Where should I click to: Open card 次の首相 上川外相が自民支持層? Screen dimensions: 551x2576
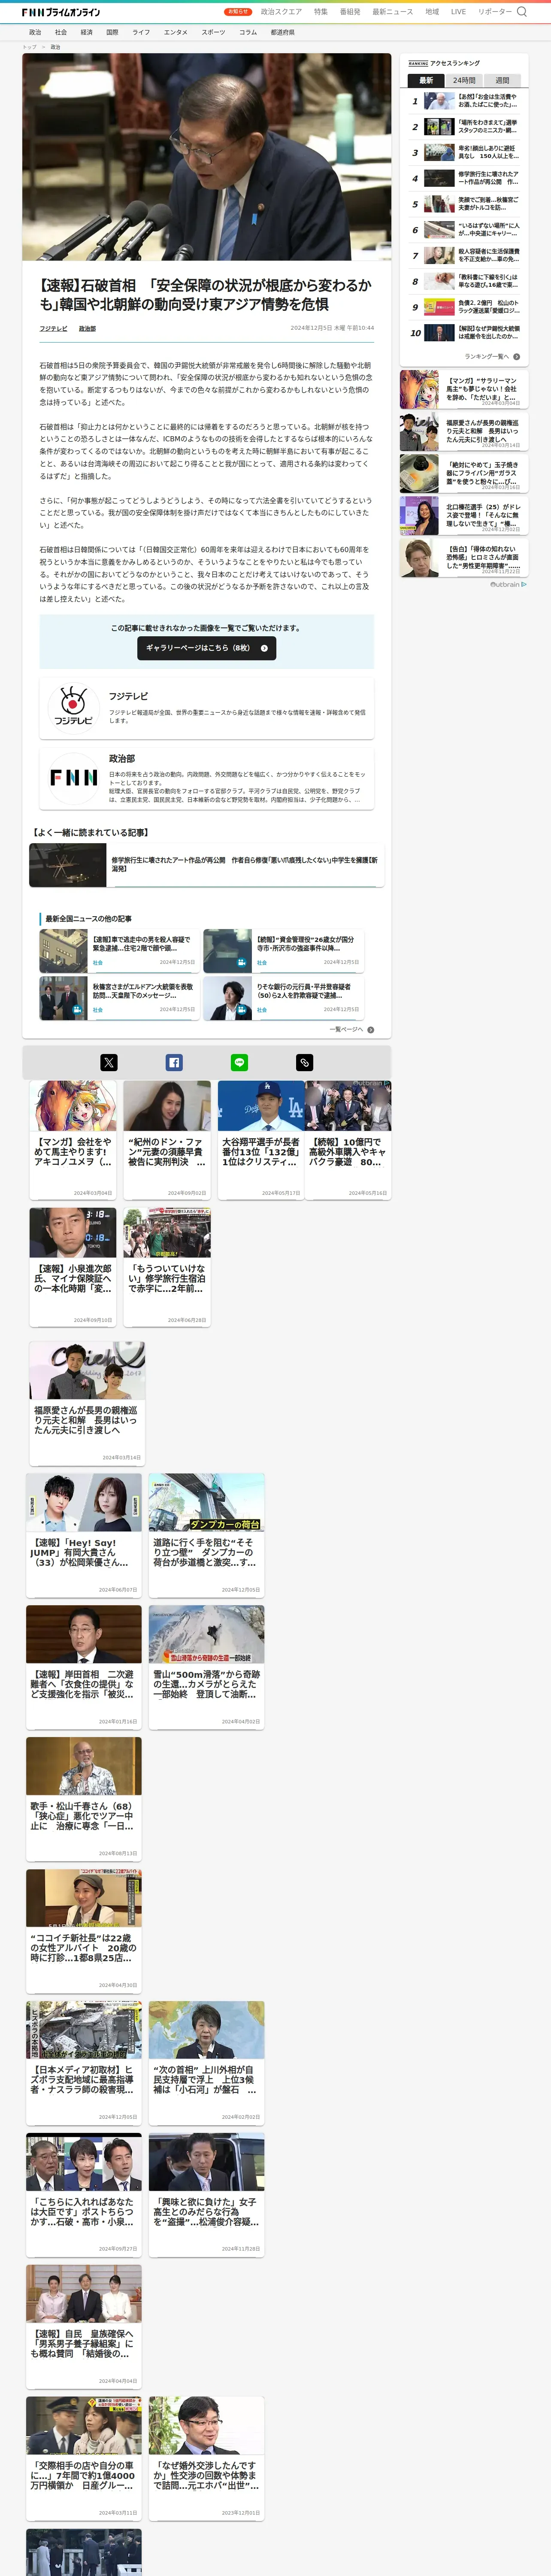[207, 2062]
